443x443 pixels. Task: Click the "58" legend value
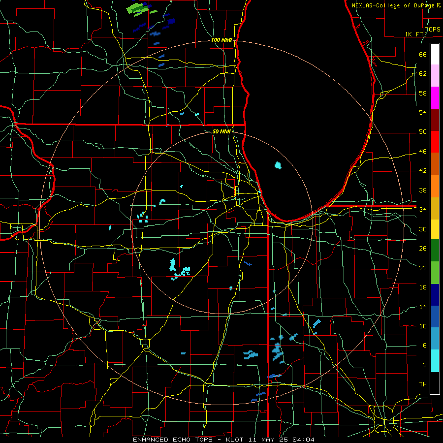click(x=423, y=93)
